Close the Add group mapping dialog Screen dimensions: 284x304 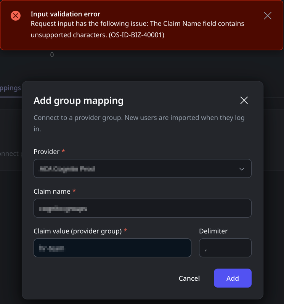coord(244,100)
